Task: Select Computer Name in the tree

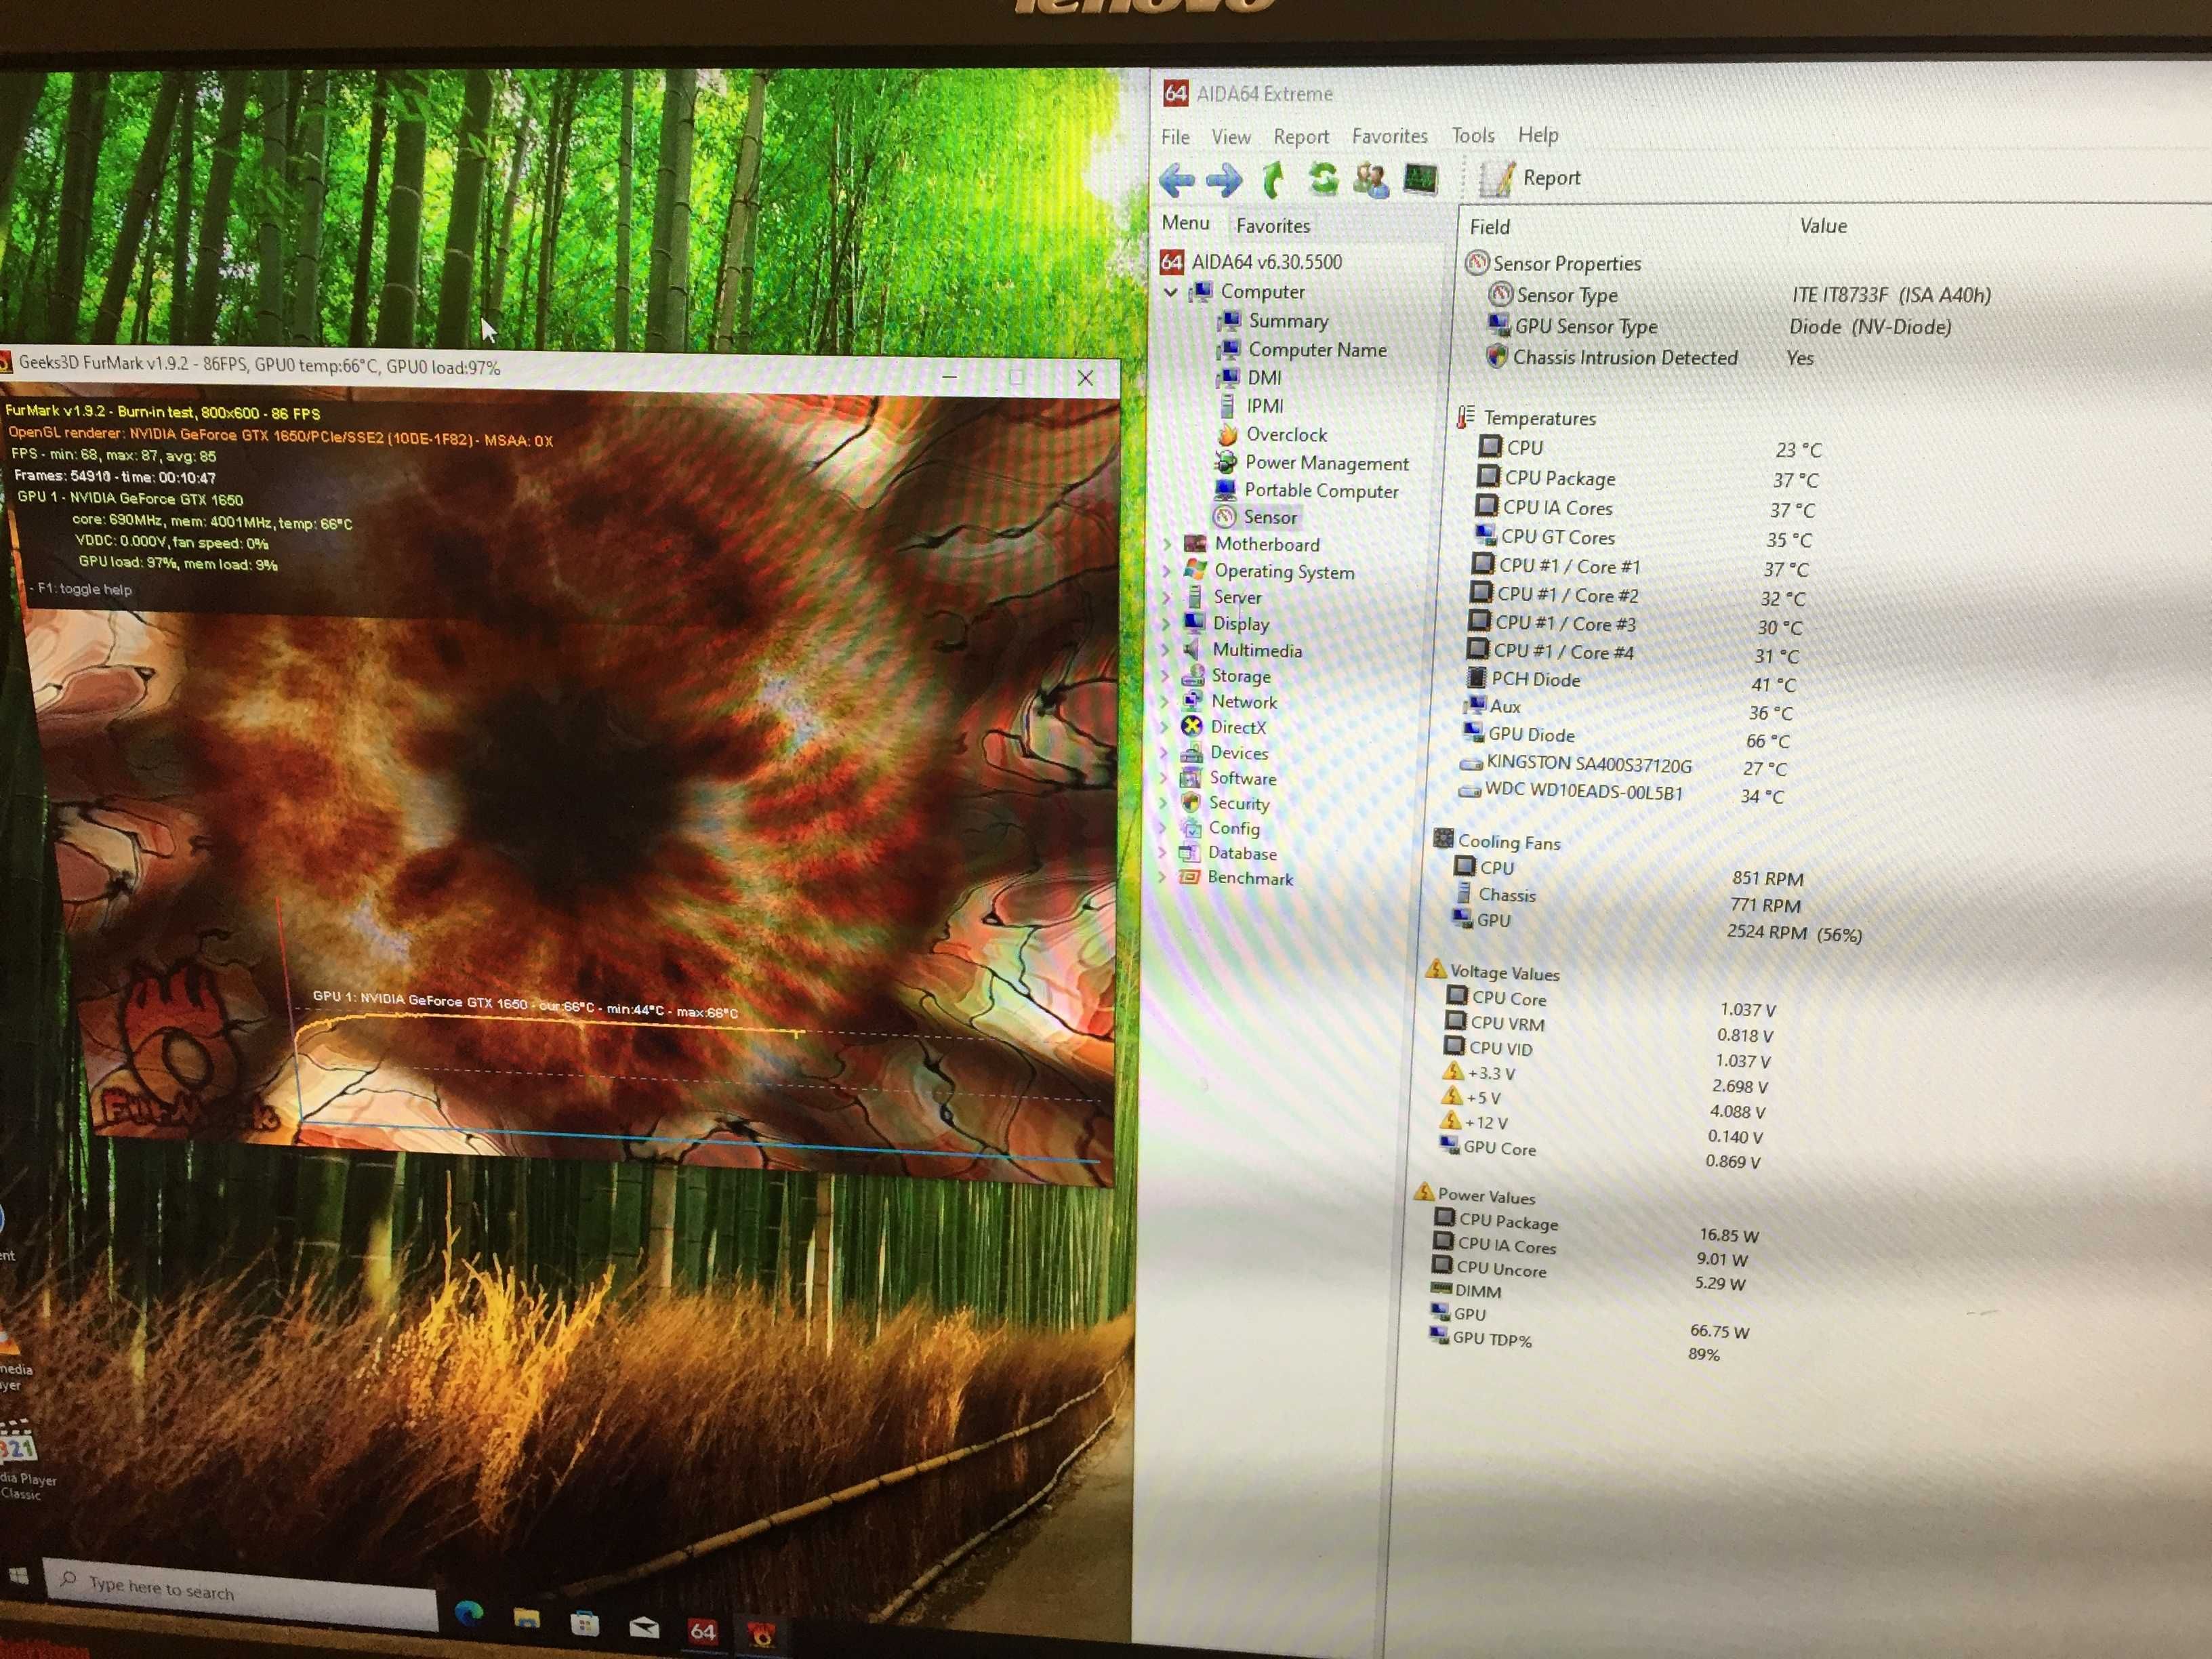Action: 1302,350
